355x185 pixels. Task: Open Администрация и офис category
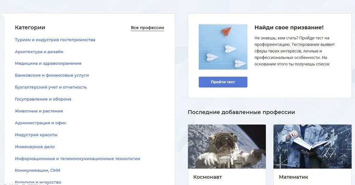pyautogui.click(x=41, y=123)
